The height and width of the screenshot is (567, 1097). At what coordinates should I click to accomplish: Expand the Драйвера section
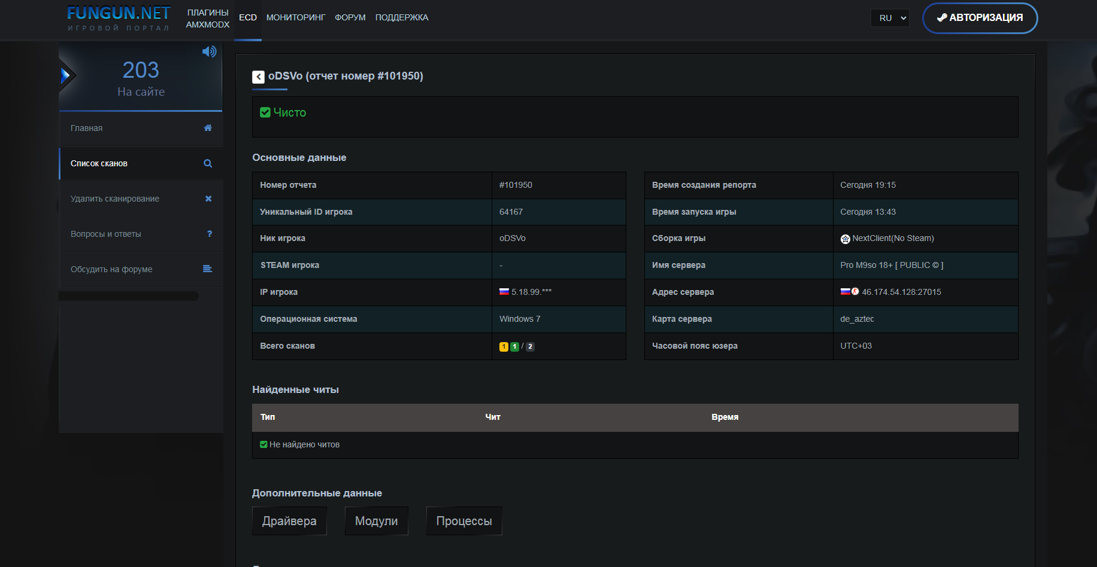click(x=289, y=521)
